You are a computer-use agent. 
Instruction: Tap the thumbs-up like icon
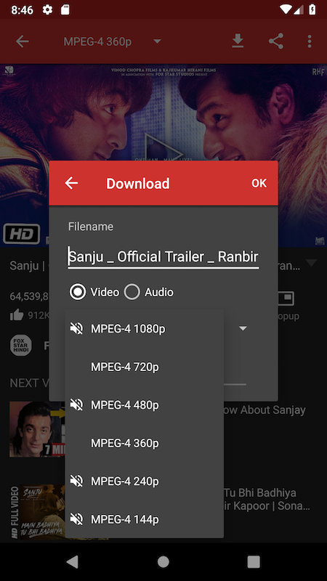tap(17, 315)
